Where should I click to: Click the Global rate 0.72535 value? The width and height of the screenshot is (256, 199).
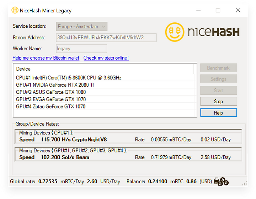[x=48, y=181]
